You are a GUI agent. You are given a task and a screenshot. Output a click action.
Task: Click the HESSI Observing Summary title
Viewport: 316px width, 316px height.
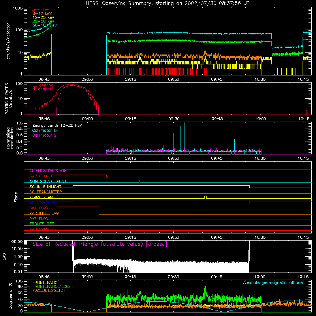tap(167, 4)
